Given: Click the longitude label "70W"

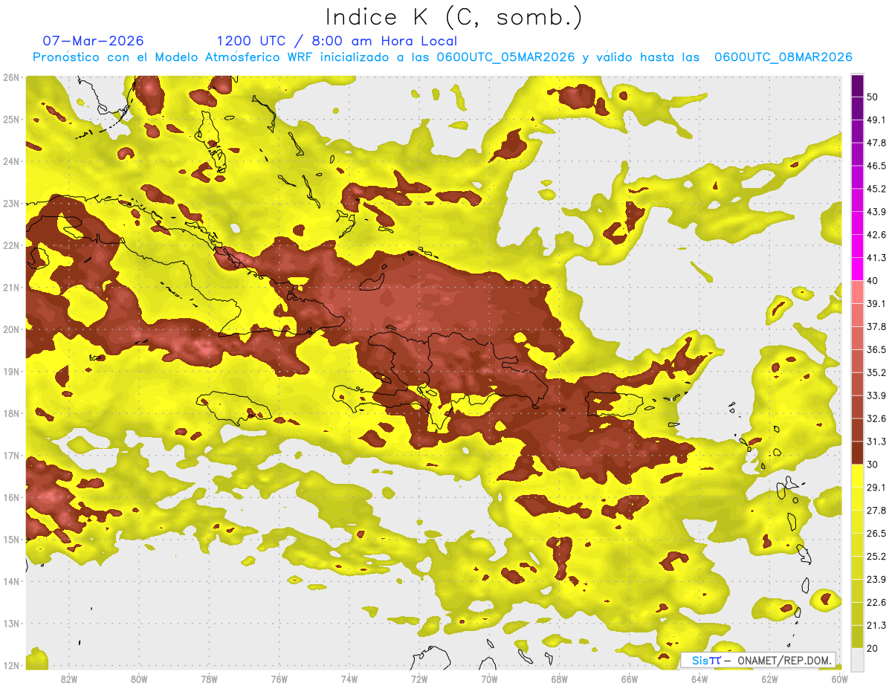Looking at the screenshot, I should tap(489, 679).
